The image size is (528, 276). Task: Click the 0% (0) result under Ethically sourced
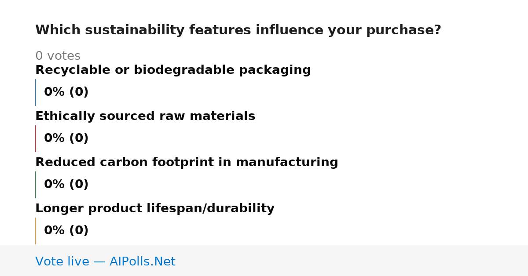point(66,138)
